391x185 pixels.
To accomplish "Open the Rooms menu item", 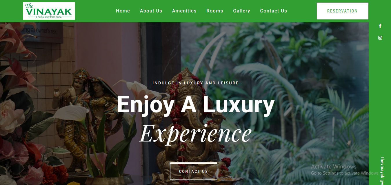I will (215, 11).
